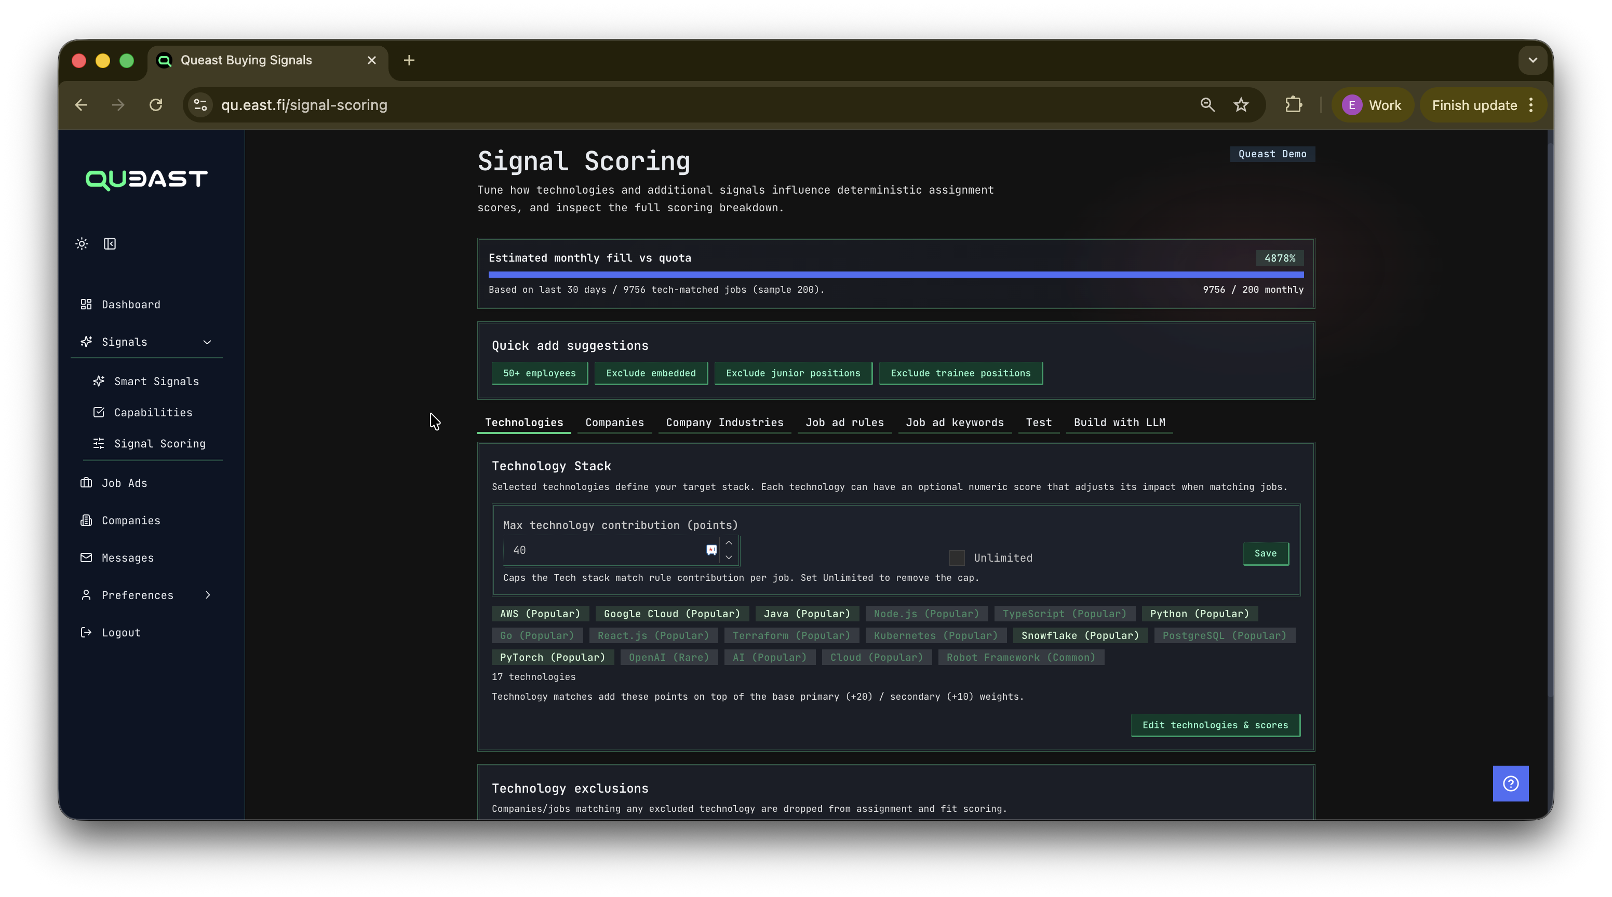The image size is (1612, 897).
Task: Collapse the Signals section chevron
Action: [x=207, y=342]
